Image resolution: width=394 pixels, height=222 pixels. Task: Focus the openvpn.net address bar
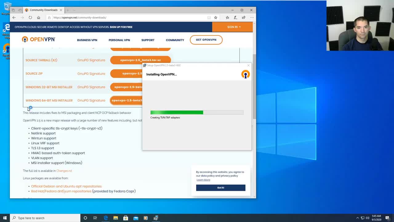pos(126,18)
